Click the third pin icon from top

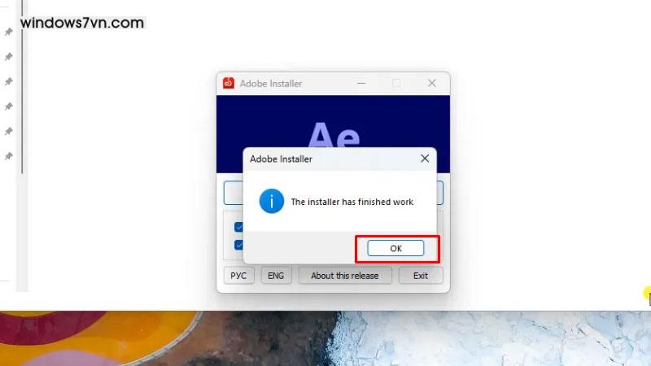click(8, 81)
